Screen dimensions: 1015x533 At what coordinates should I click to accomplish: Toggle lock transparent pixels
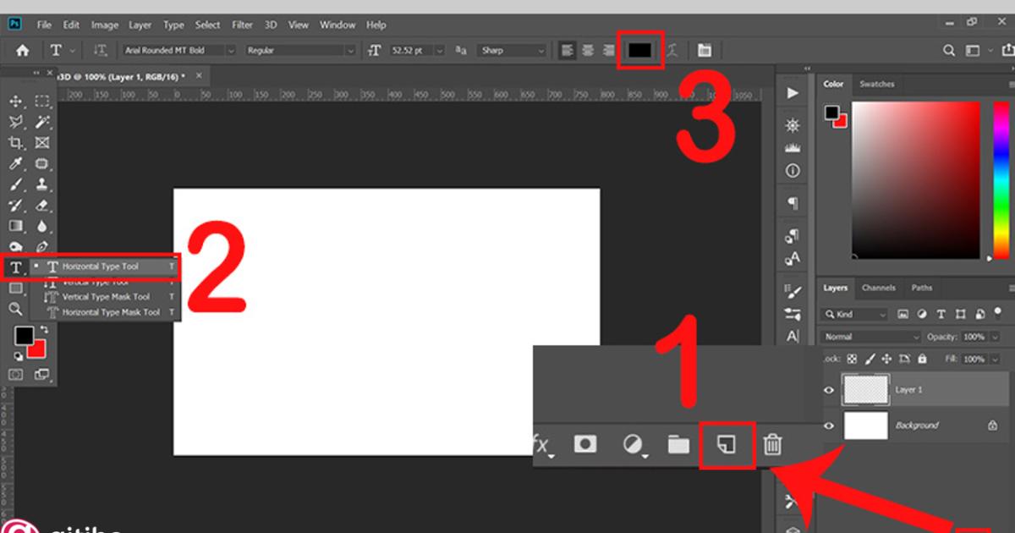coord(852,359)
